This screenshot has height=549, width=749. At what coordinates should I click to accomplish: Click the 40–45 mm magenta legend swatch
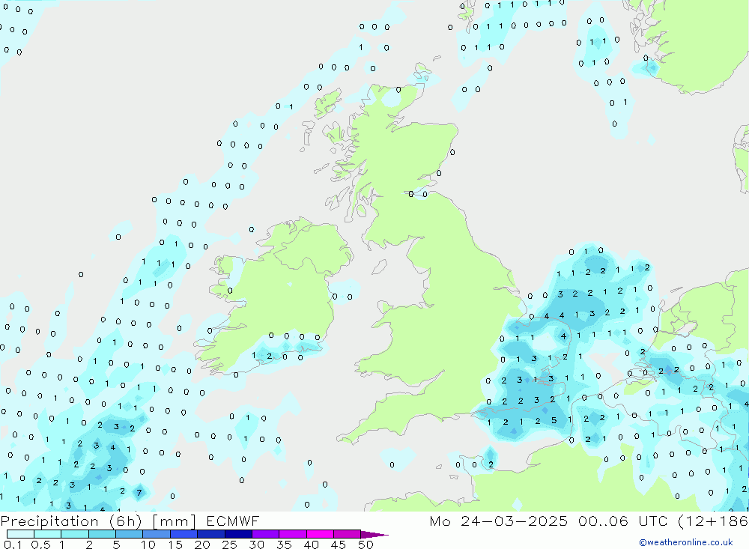click(x=320, y=534)
